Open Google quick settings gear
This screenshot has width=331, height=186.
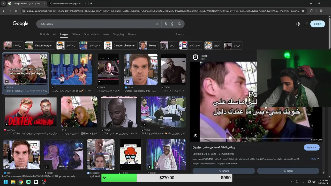[x=298, y=24]
